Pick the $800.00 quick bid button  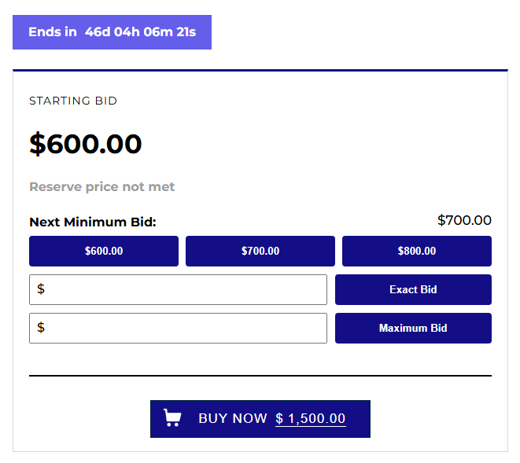pyautogui.click(x=417, y=251)
